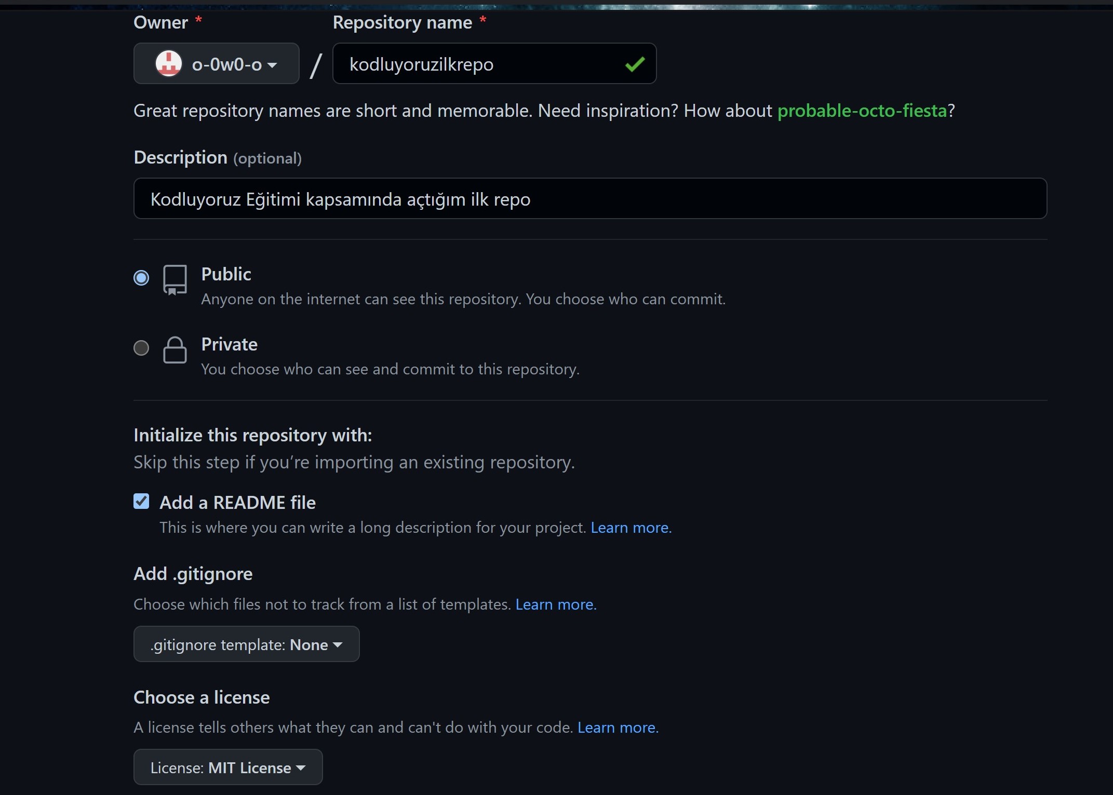Viewport: 1113px width, 795px height.
Task: Open the License: MIT License dropdown
Action: click(x=228, y=767)
